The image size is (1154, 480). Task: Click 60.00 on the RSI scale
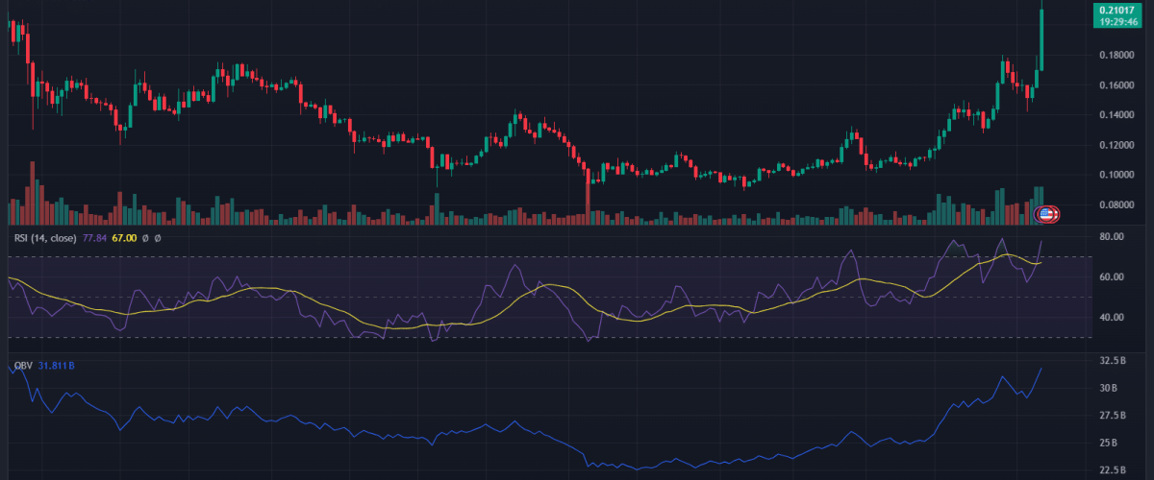[x=1113, y=277]
